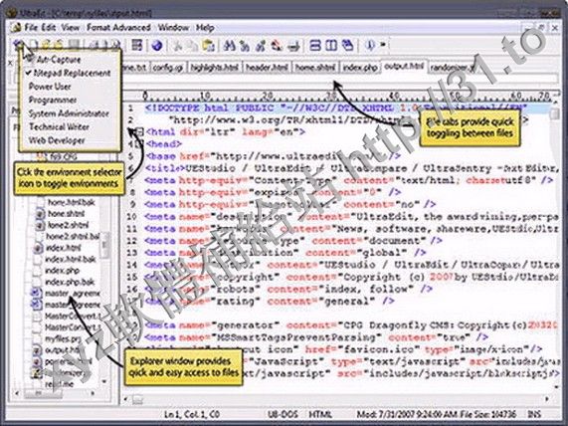Click the split window vertically icon
Viewport: 568px width, 426px height.
click(x=331, y=46)
